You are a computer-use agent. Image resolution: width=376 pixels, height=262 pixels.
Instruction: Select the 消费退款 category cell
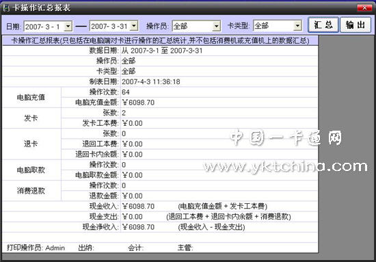[31, 190]
